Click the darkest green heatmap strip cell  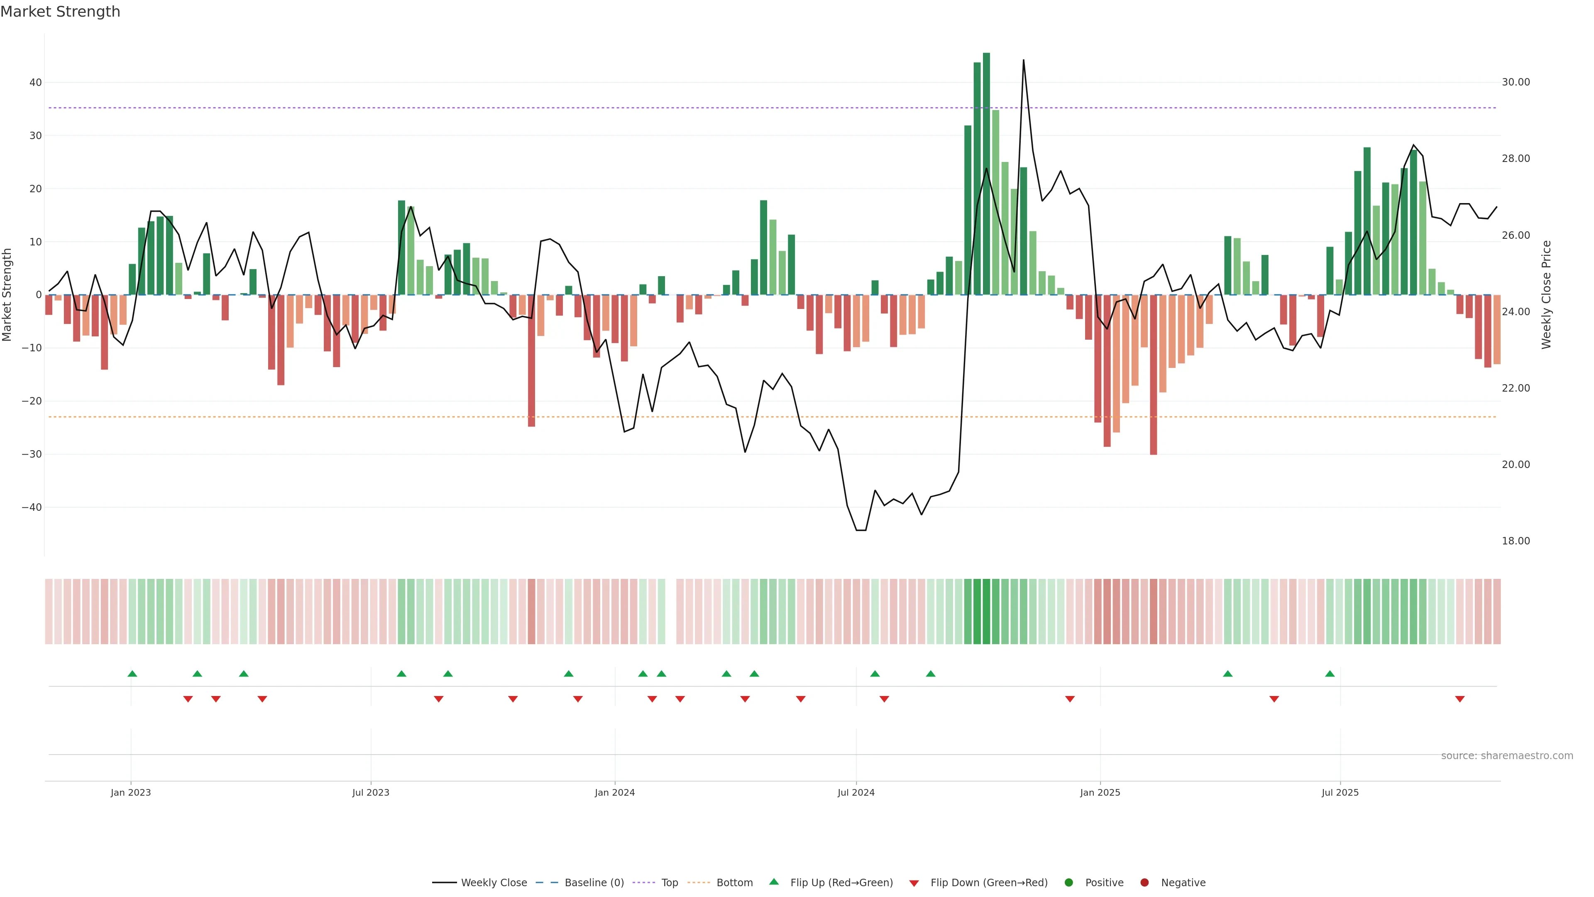pos(986,612)
